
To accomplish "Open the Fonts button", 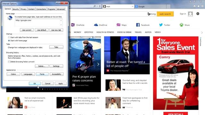I will point(42,74).
